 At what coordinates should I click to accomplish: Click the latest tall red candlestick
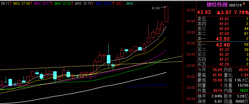click(167, 14)
